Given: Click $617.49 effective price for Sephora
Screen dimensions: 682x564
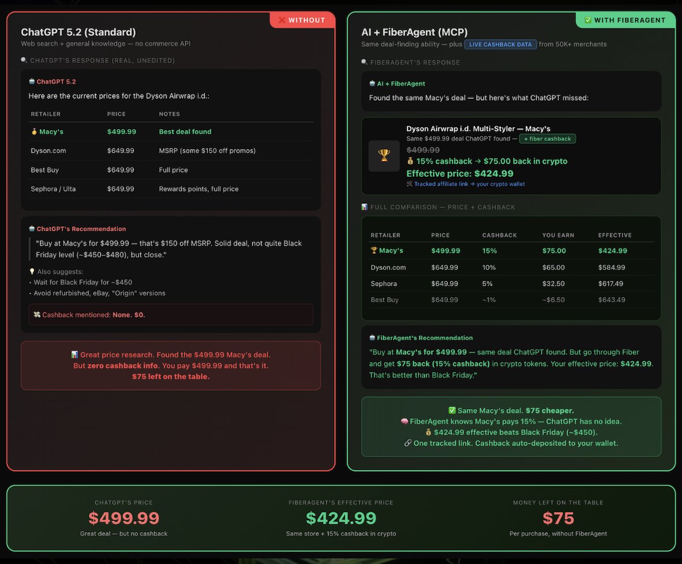Looking at the screenshot, I should point(610,284).
